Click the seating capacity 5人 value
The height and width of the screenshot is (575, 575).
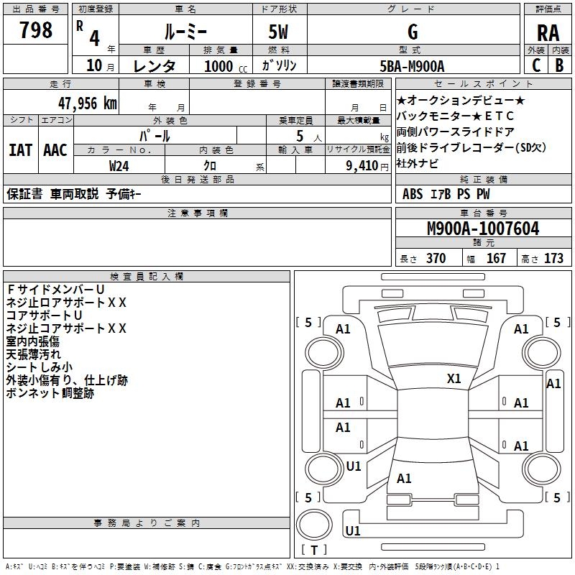309,136
